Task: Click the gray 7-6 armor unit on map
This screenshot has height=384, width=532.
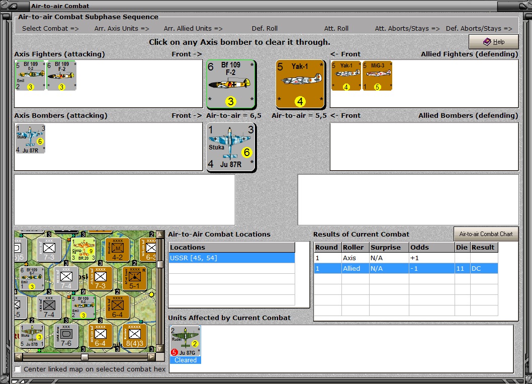Action: click(x=66, y=336)
